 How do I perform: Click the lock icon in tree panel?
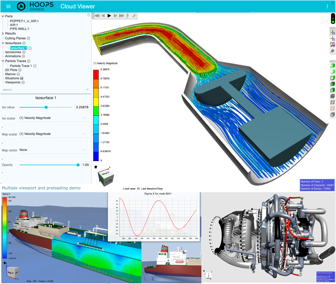pos(88,15)
